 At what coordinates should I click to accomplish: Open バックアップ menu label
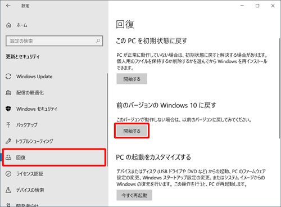[27, 125]
